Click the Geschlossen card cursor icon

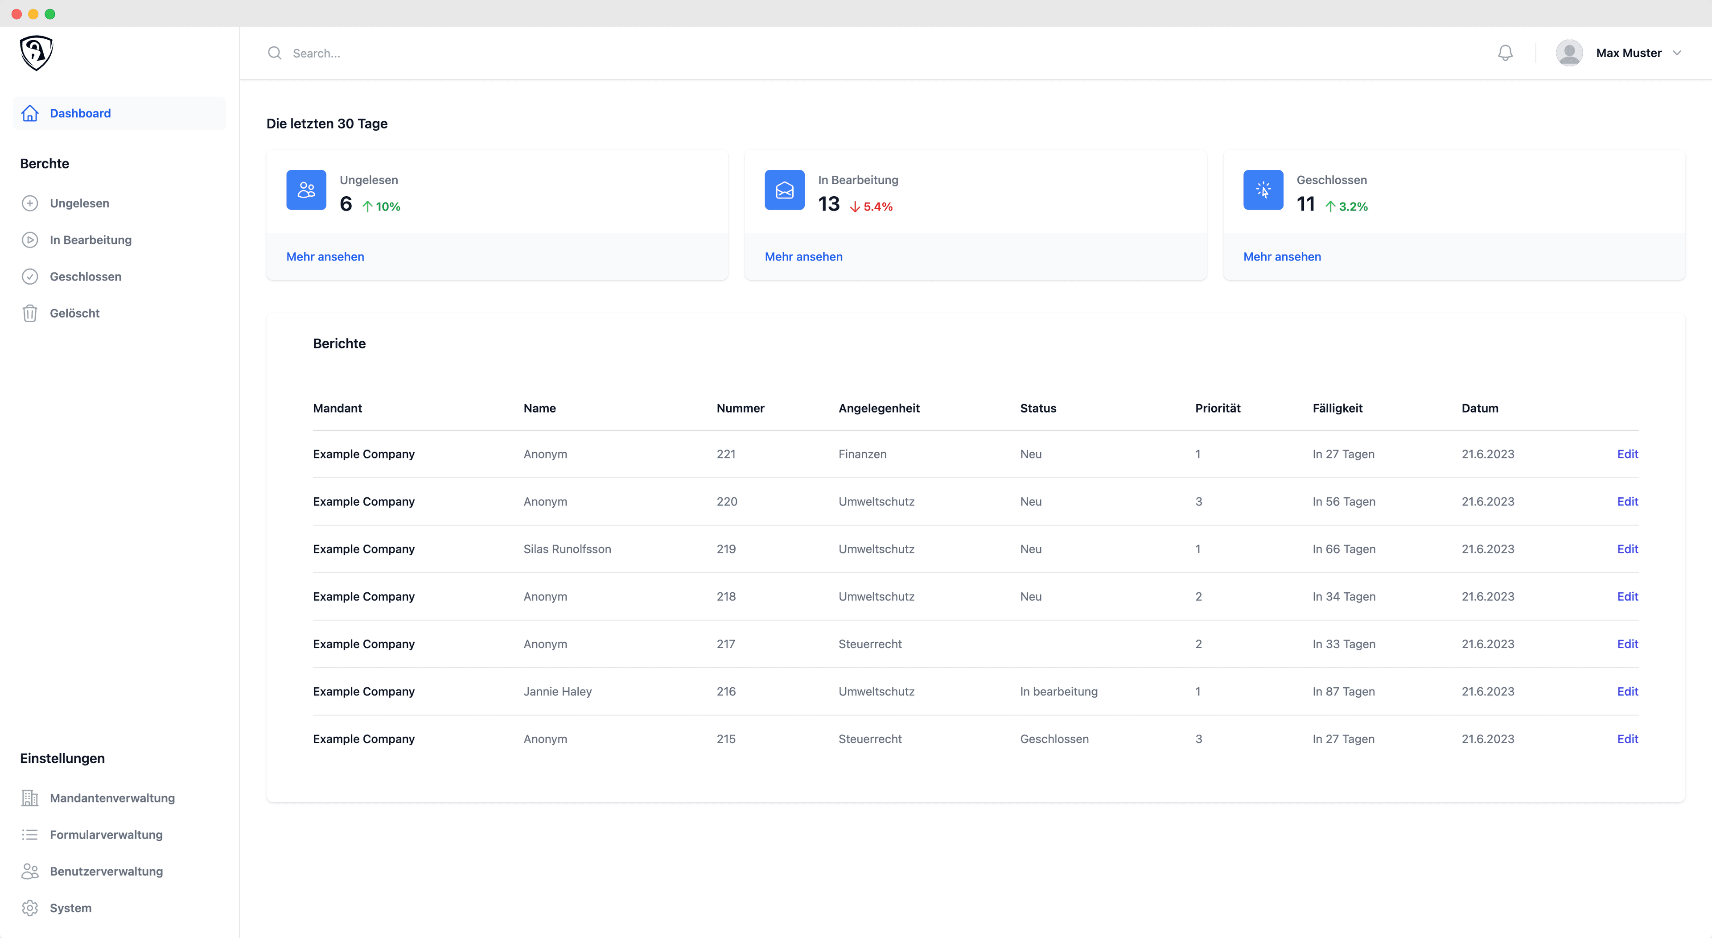pos(1263,190)
